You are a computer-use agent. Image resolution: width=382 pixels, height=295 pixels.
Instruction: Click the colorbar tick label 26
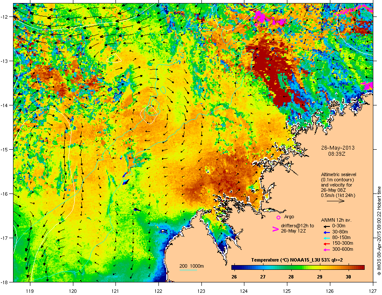[234, 277]
